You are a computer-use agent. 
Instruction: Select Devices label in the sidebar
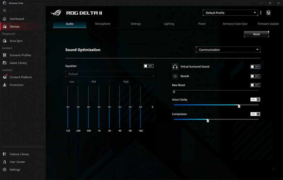(x=14, y=26)
